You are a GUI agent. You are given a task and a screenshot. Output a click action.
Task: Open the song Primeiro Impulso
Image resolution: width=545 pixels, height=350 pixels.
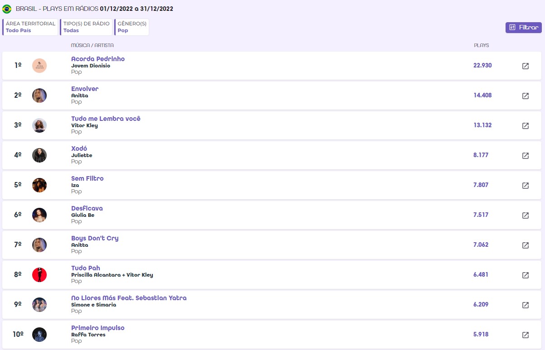pyautogui.click(x=98, y=328)
